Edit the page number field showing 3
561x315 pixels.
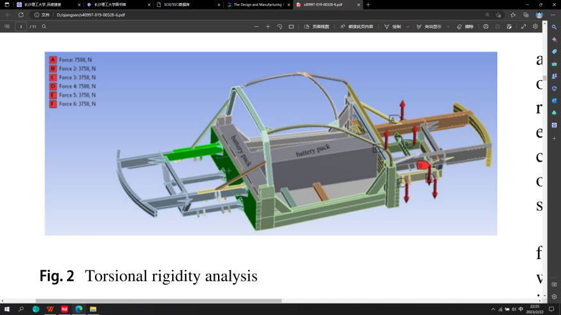(21, 27)
